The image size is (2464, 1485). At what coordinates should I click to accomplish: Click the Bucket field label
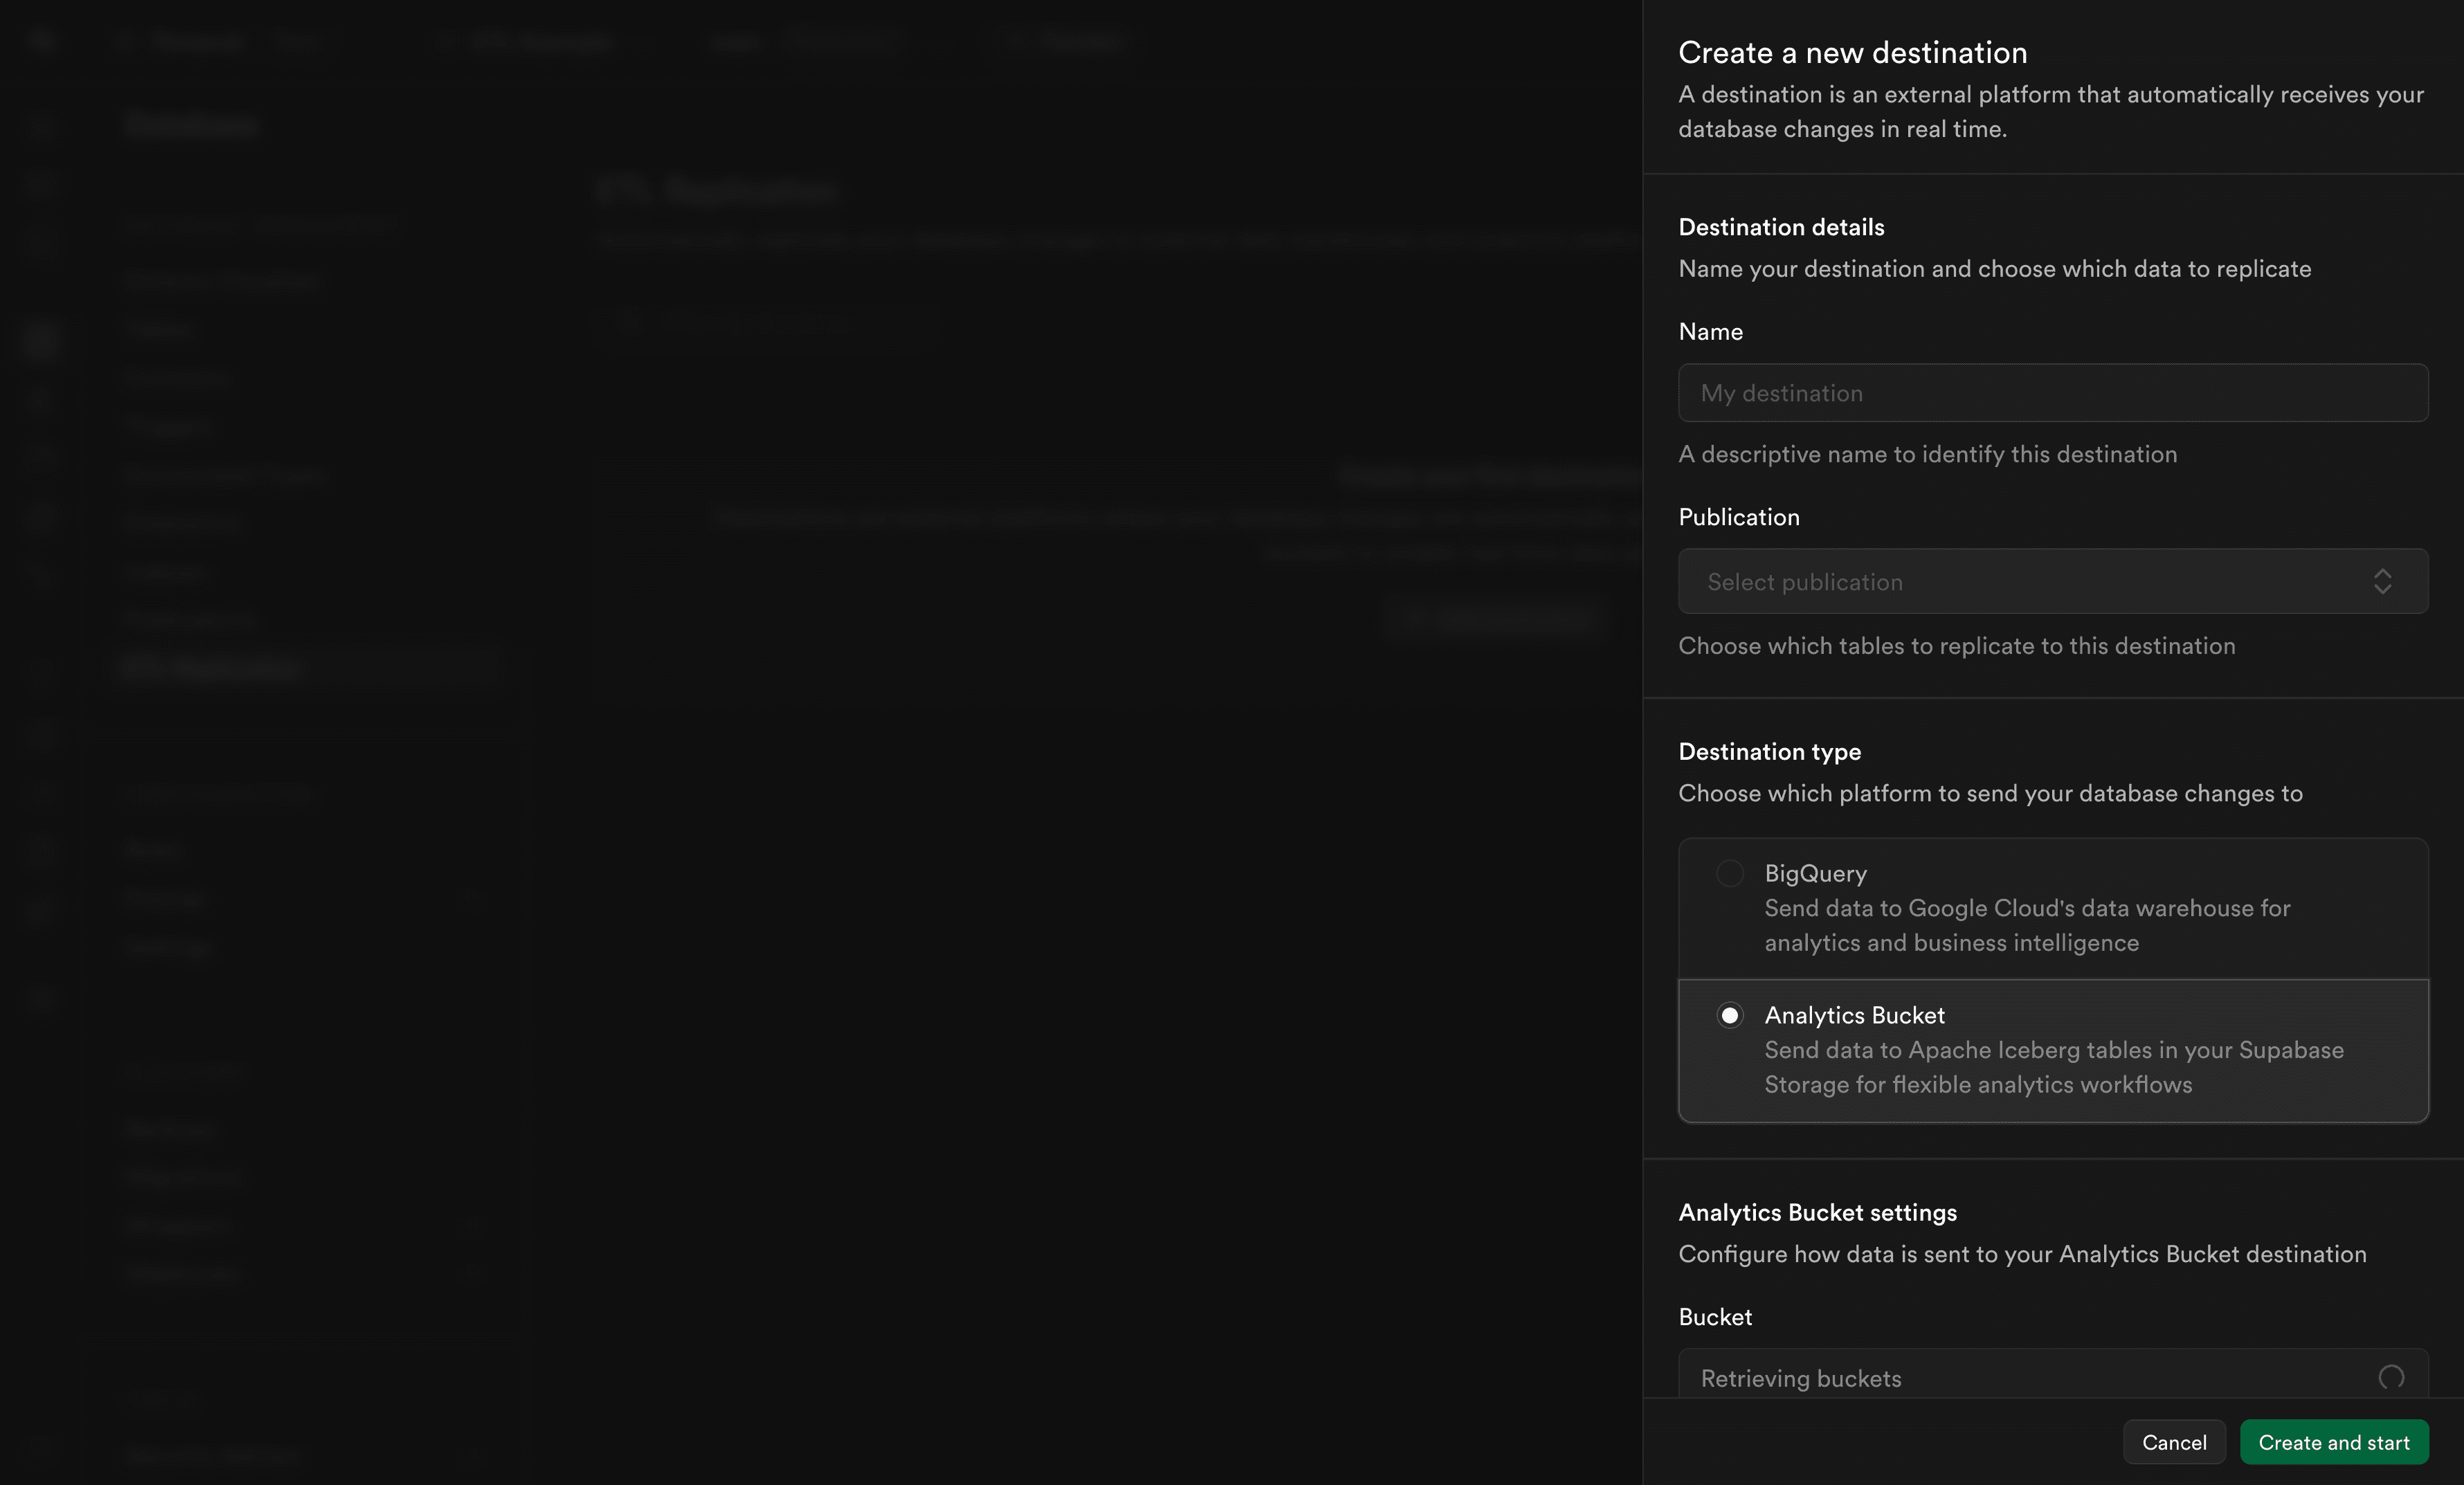pyautogui.click(x=1715, y=1317)
